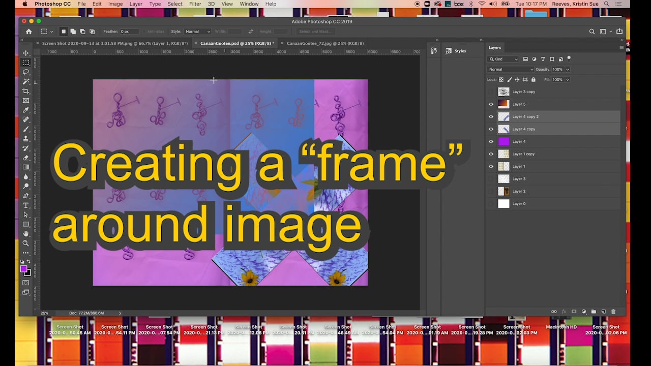Open the layer blend mode dropdown
Screen dimensions: 651x366
511,70
